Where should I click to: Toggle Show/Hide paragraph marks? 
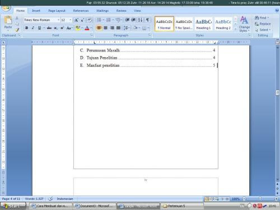(147, 20)
